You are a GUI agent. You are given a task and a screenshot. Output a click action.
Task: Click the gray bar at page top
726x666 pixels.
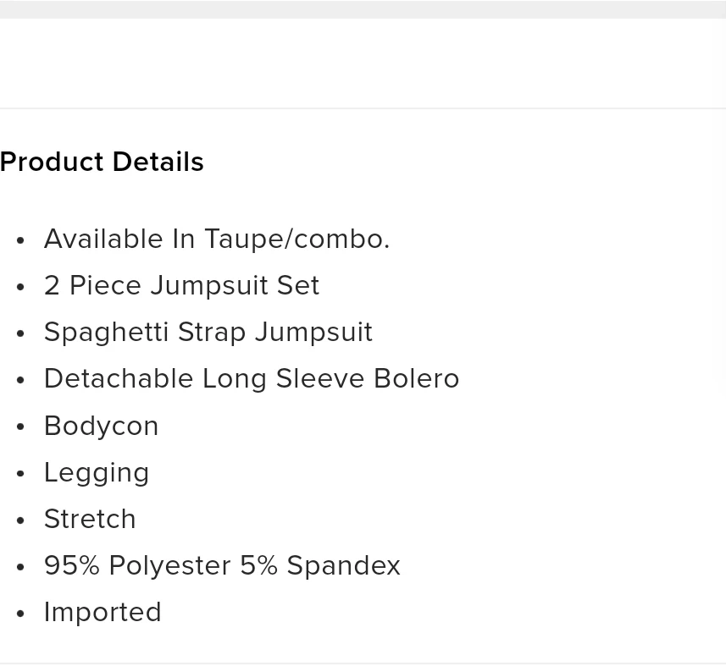[363, 9]
